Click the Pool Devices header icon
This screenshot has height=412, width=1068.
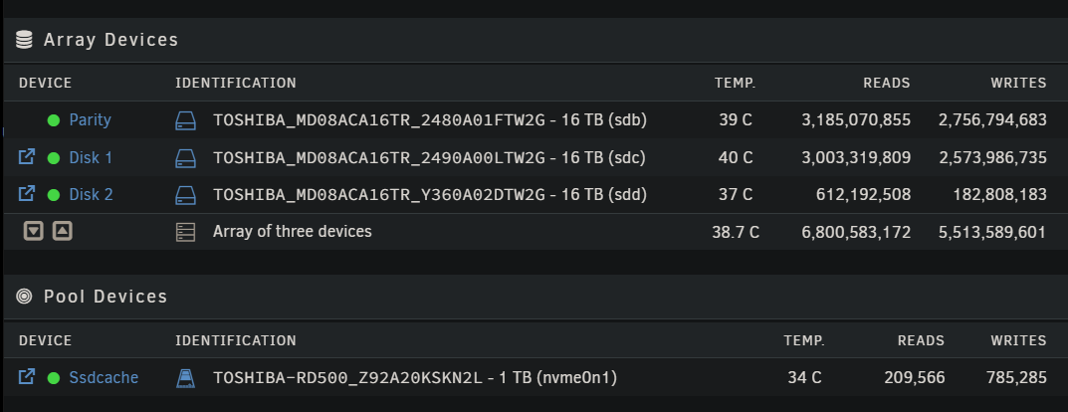click(x=25, y=297)
